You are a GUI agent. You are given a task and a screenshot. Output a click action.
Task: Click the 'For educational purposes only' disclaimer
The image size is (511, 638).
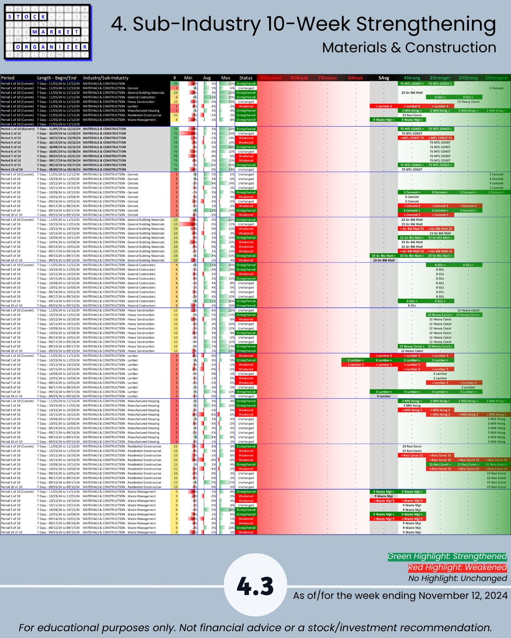pyautogui.click(x=255, y=628)
